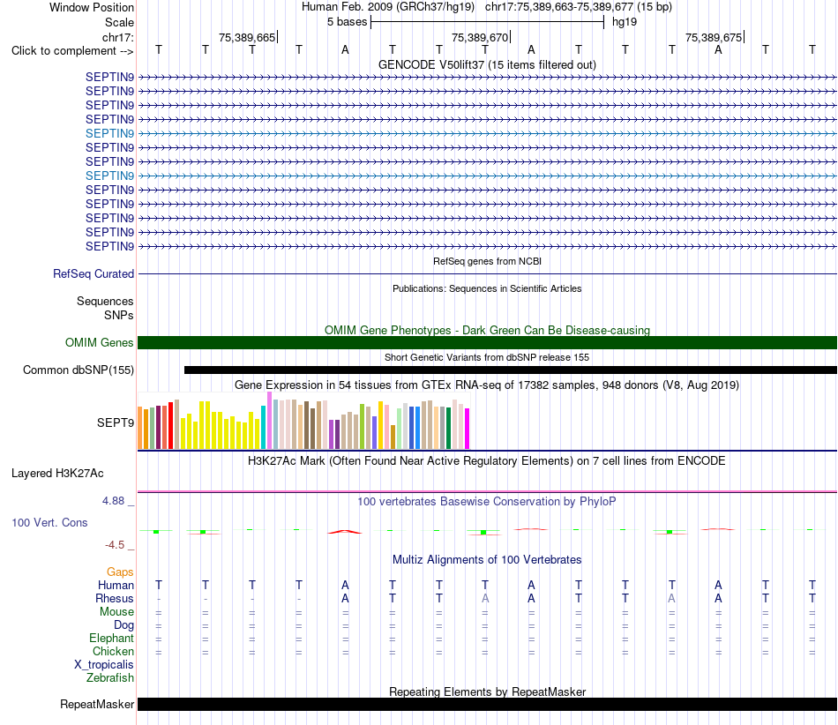Click the tallest red peak in PhyloP track
This screenshot has height=725, width=838.
[345, 532]
